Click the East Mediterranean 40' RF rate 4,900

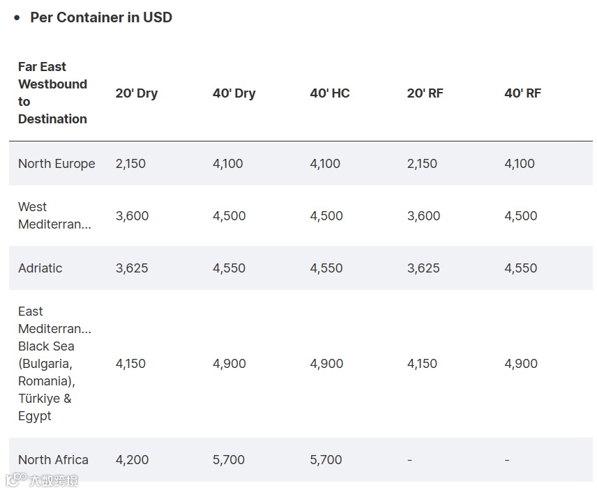point(521,364)
